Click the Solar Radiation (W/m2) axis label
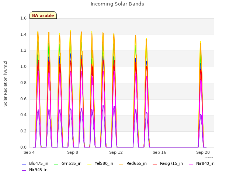The width and height of the screenshot is (236, 177). [5, 84]
